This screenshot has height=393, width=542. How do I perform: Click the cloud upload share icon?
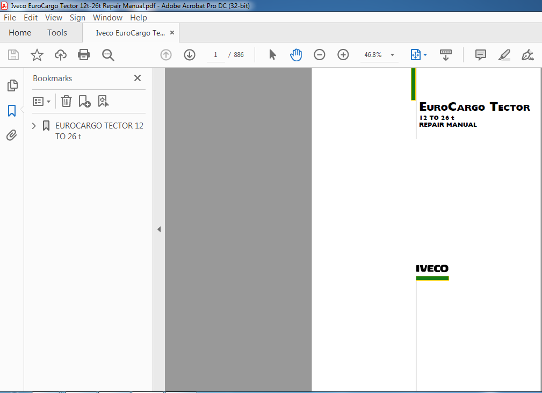coord(61,55)
